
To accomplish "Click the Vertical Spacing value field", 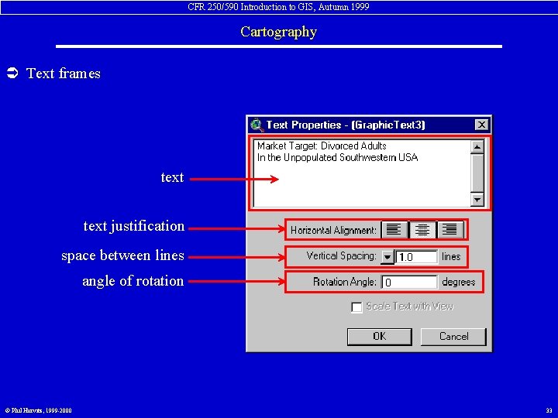I will pyautogui.click(x=416, y=257).
